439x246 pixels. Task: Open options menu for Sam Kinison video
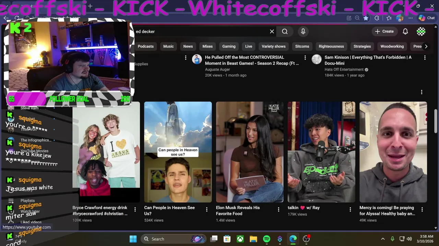pos(425,58)
